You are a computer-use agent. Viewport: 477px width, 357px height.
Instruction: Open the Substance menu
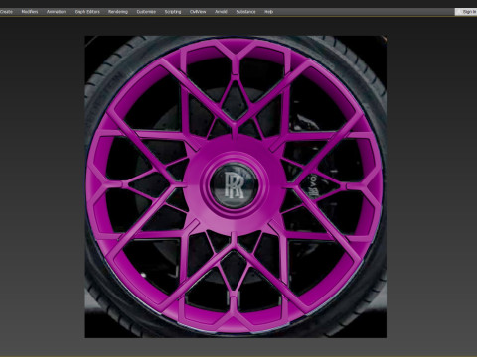[245, 12]
